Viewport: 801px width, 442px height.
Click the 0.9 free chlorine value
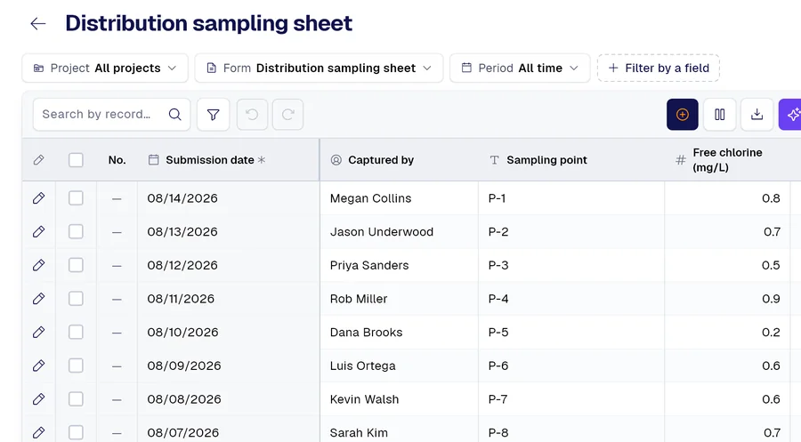tap(771, 299)
